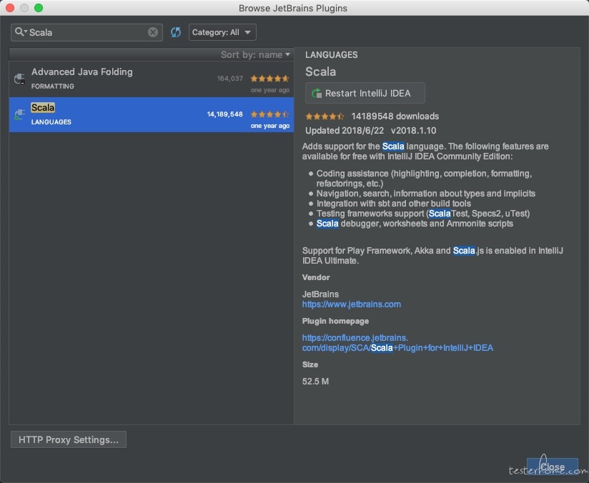Screen dimensions: 589x483
Task: Click the LANGUAGES label under Scala row
Action: [x=51, y=122]
